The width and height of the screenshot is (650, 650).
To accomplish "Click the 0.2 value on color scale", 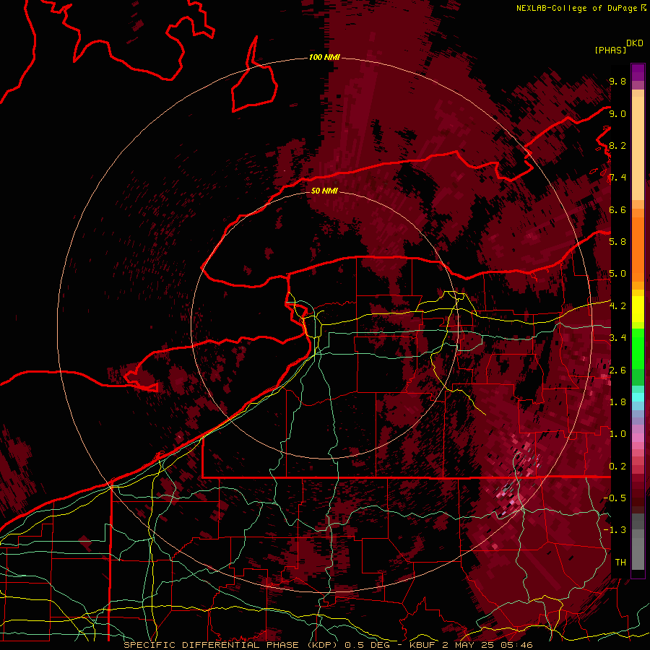I will click(x=617, y=467).
